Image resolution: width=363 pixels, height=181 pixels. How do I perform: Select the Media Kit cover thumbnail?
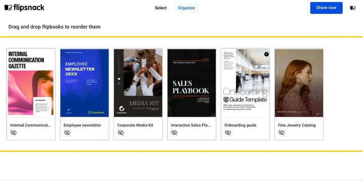click(x=138, y=82)
